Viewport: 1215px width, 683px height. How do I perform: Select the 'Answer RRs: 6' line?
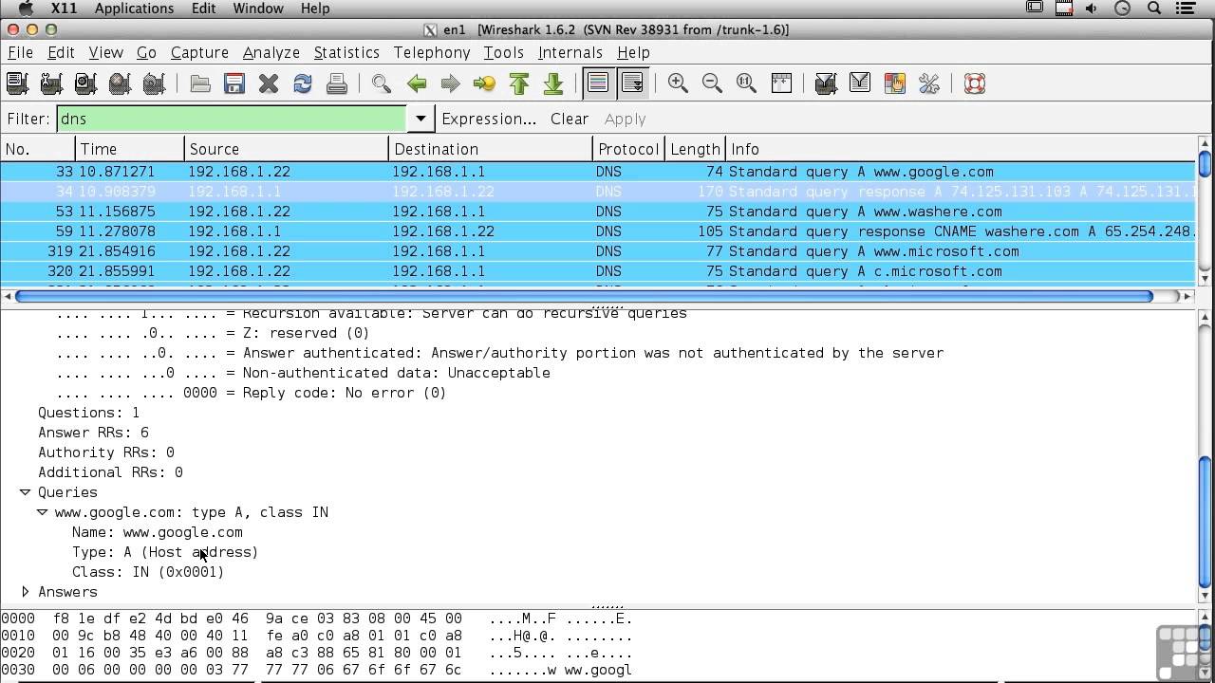point(93,433)
